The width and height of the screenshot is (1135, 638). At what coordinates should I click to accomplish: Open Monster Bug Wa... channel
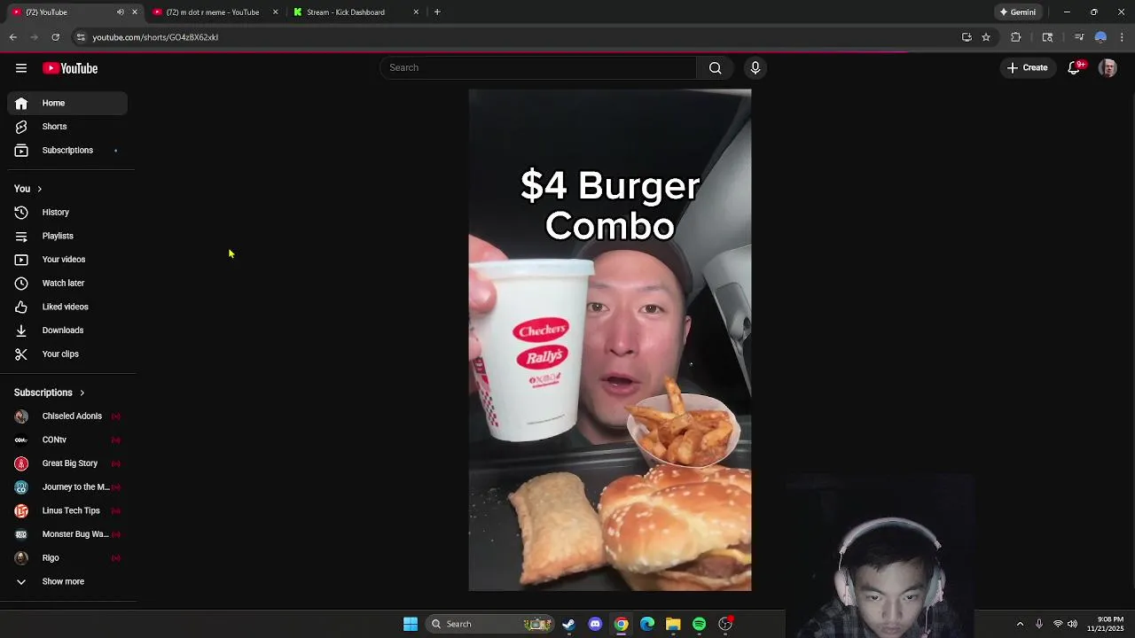coord(68,534)
